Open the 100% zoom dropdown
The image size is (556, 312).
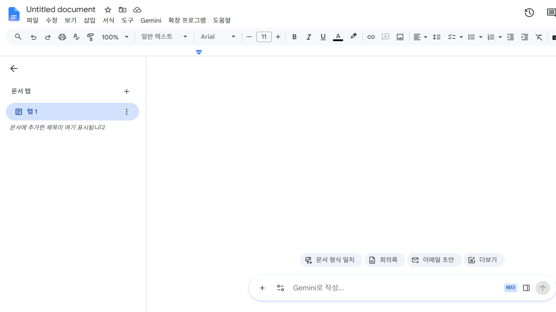coord(115,37)
